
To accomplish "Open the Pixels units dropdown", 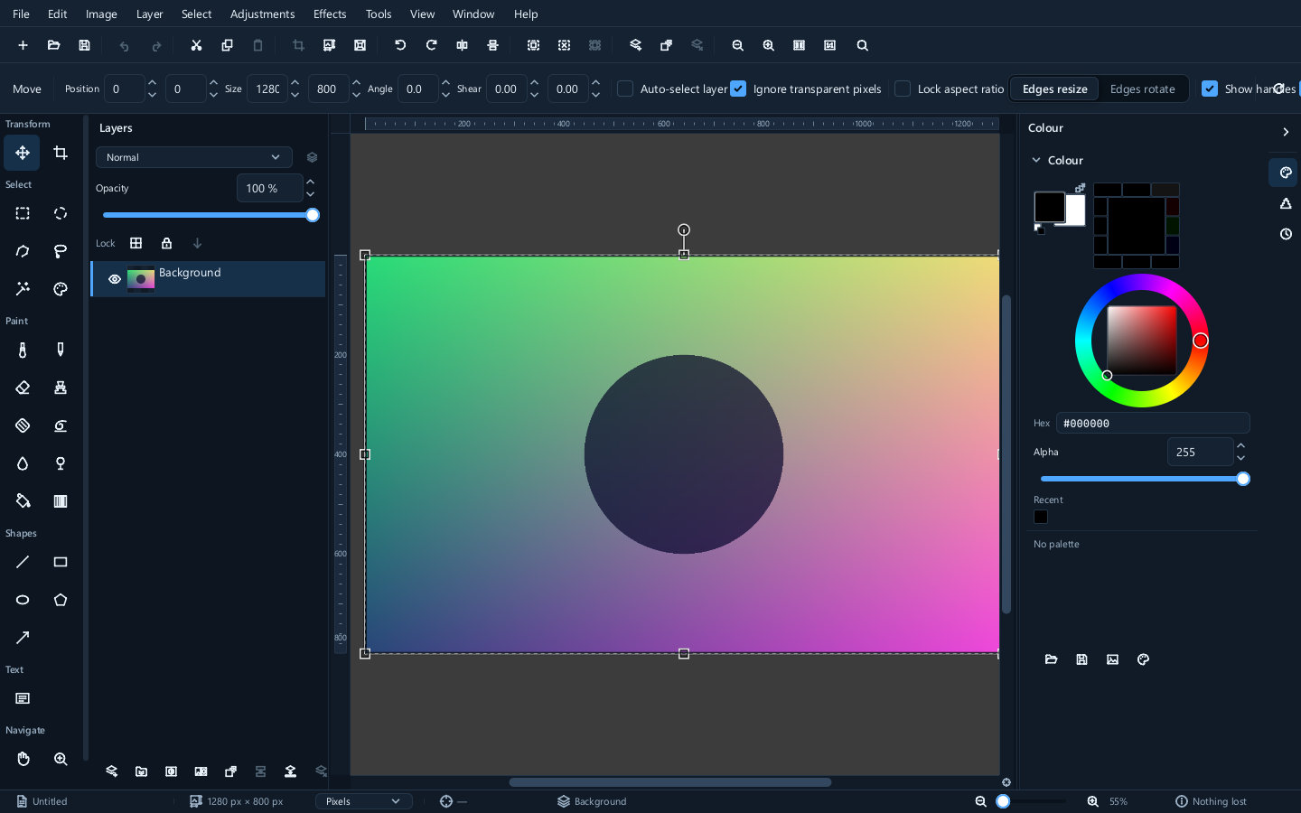I will [363, 801].
